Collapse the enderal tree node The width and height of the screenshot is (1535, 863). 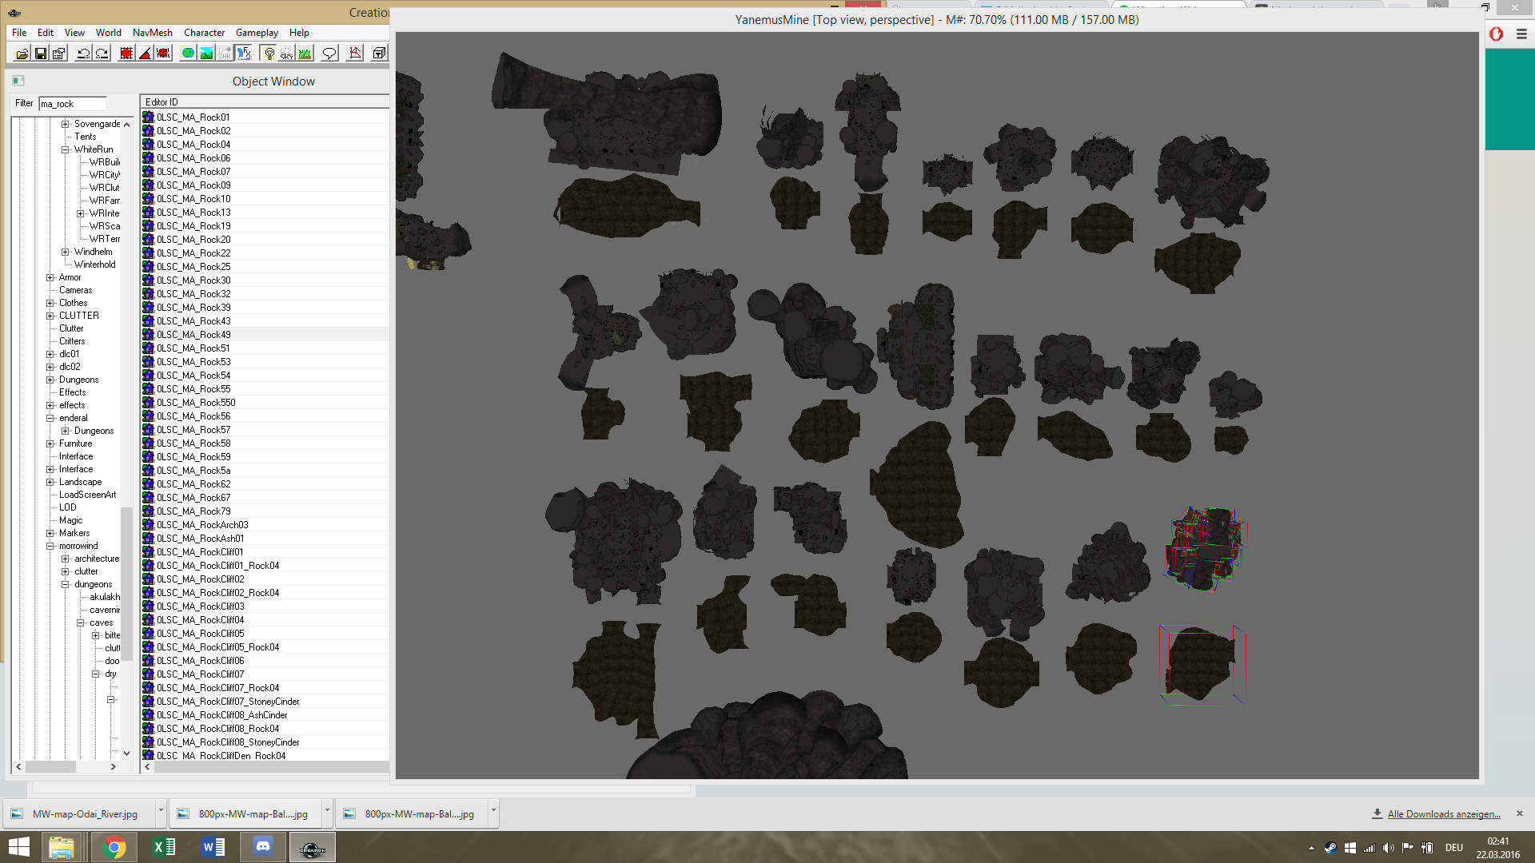click(x=50, y=418)
